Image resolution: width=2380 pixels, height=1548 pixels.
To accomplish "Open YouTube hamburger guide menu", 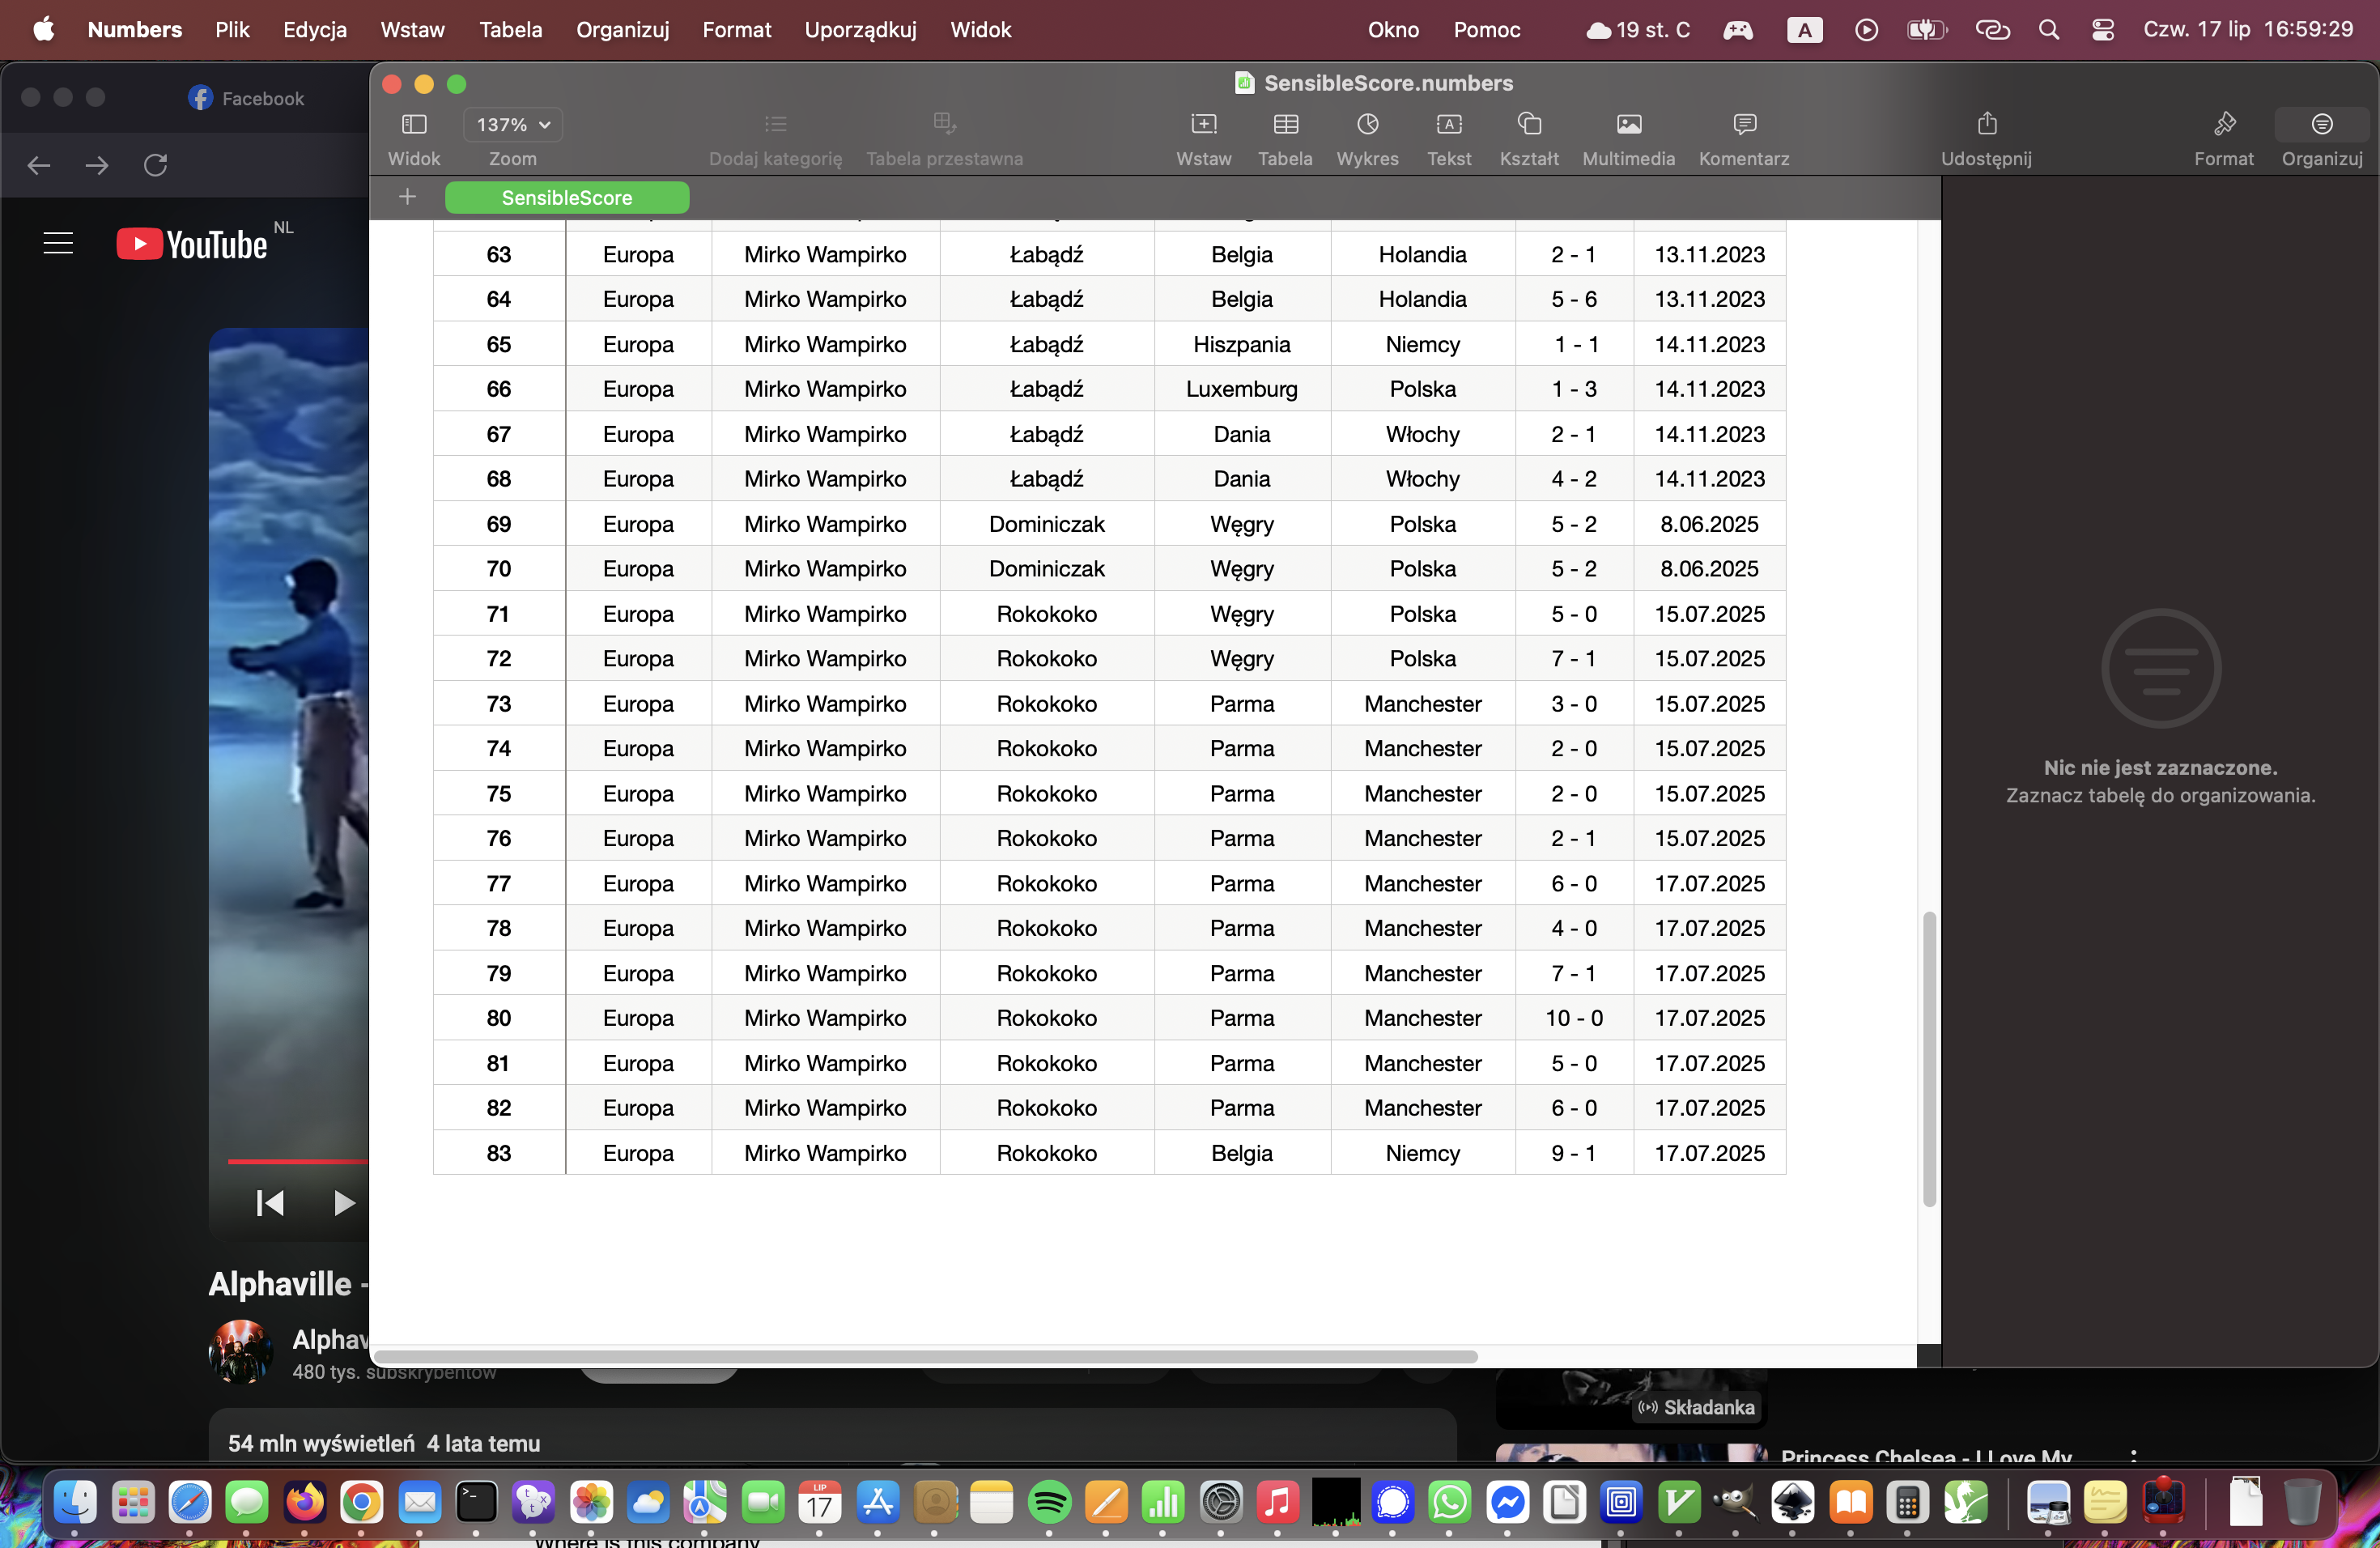I will [x=58, y=243].
